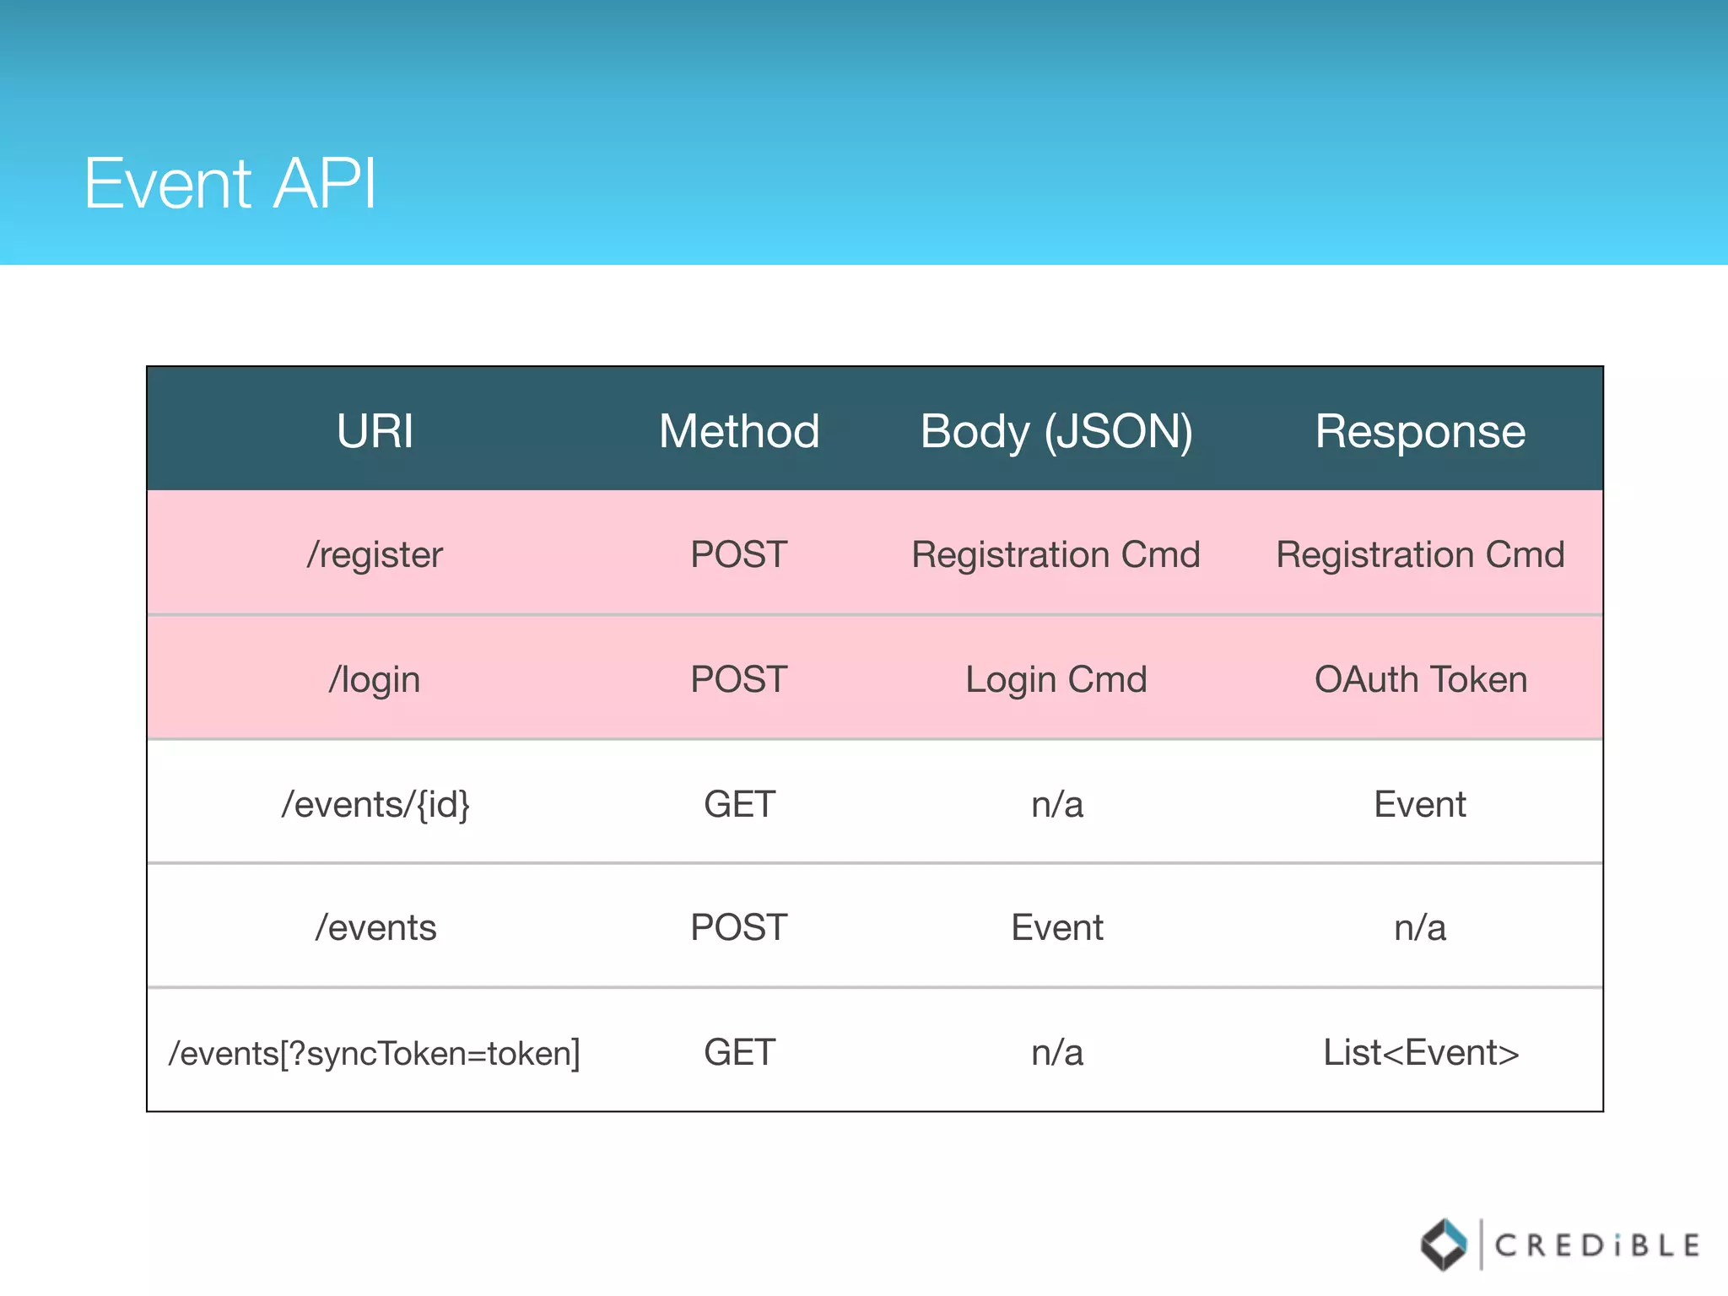Select GET in the /events/{id} row

pyautogui.click(x=739, y=804)
